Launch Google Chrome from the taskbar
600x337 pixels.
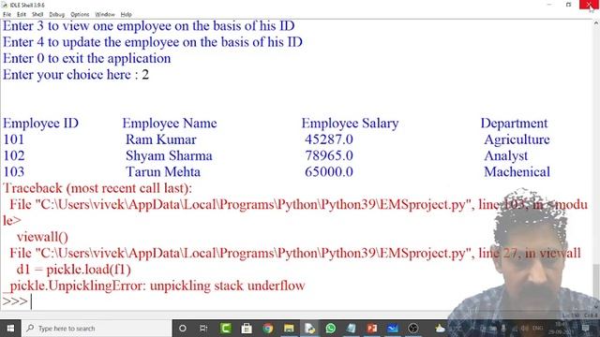(268, 329)
